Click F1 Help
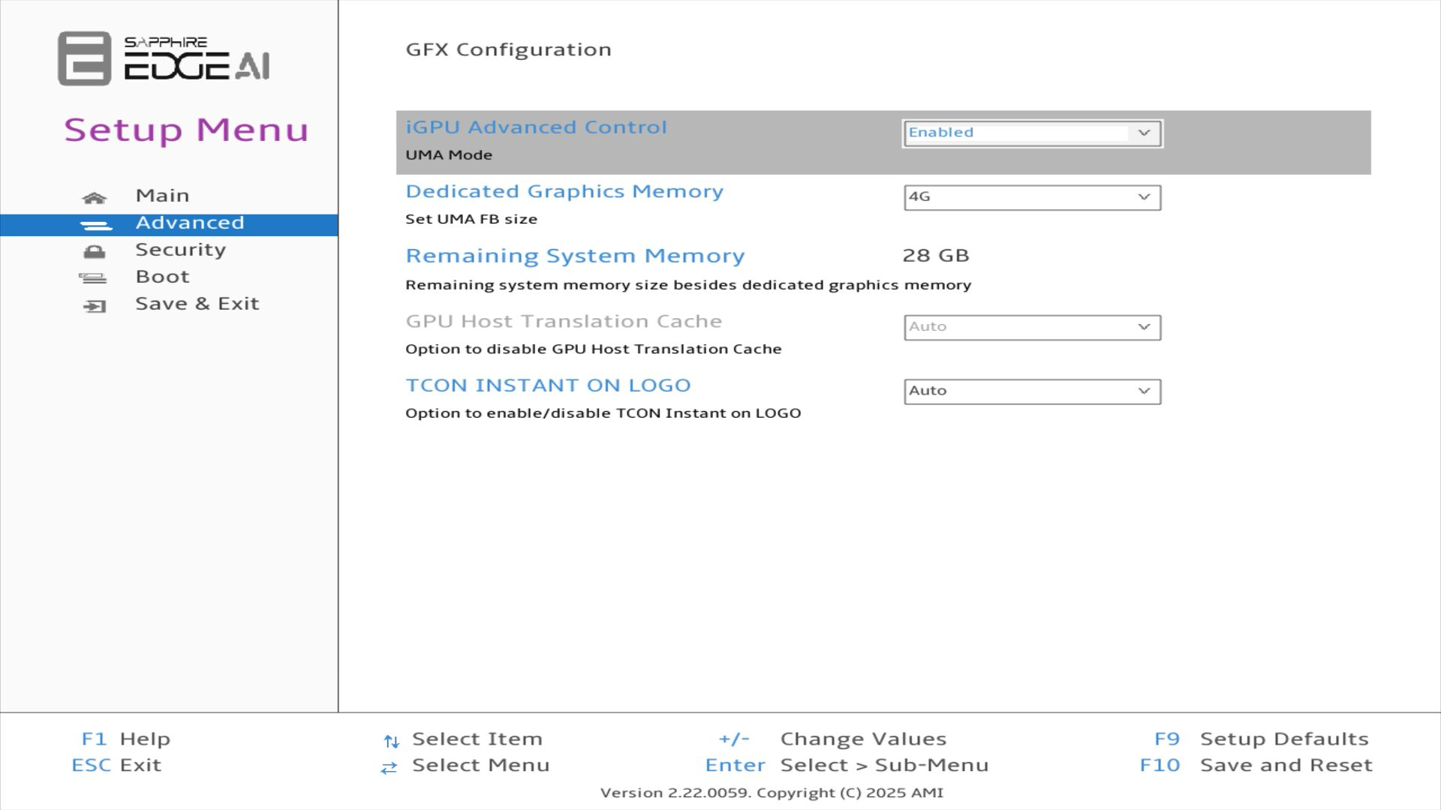 [125, 739]
